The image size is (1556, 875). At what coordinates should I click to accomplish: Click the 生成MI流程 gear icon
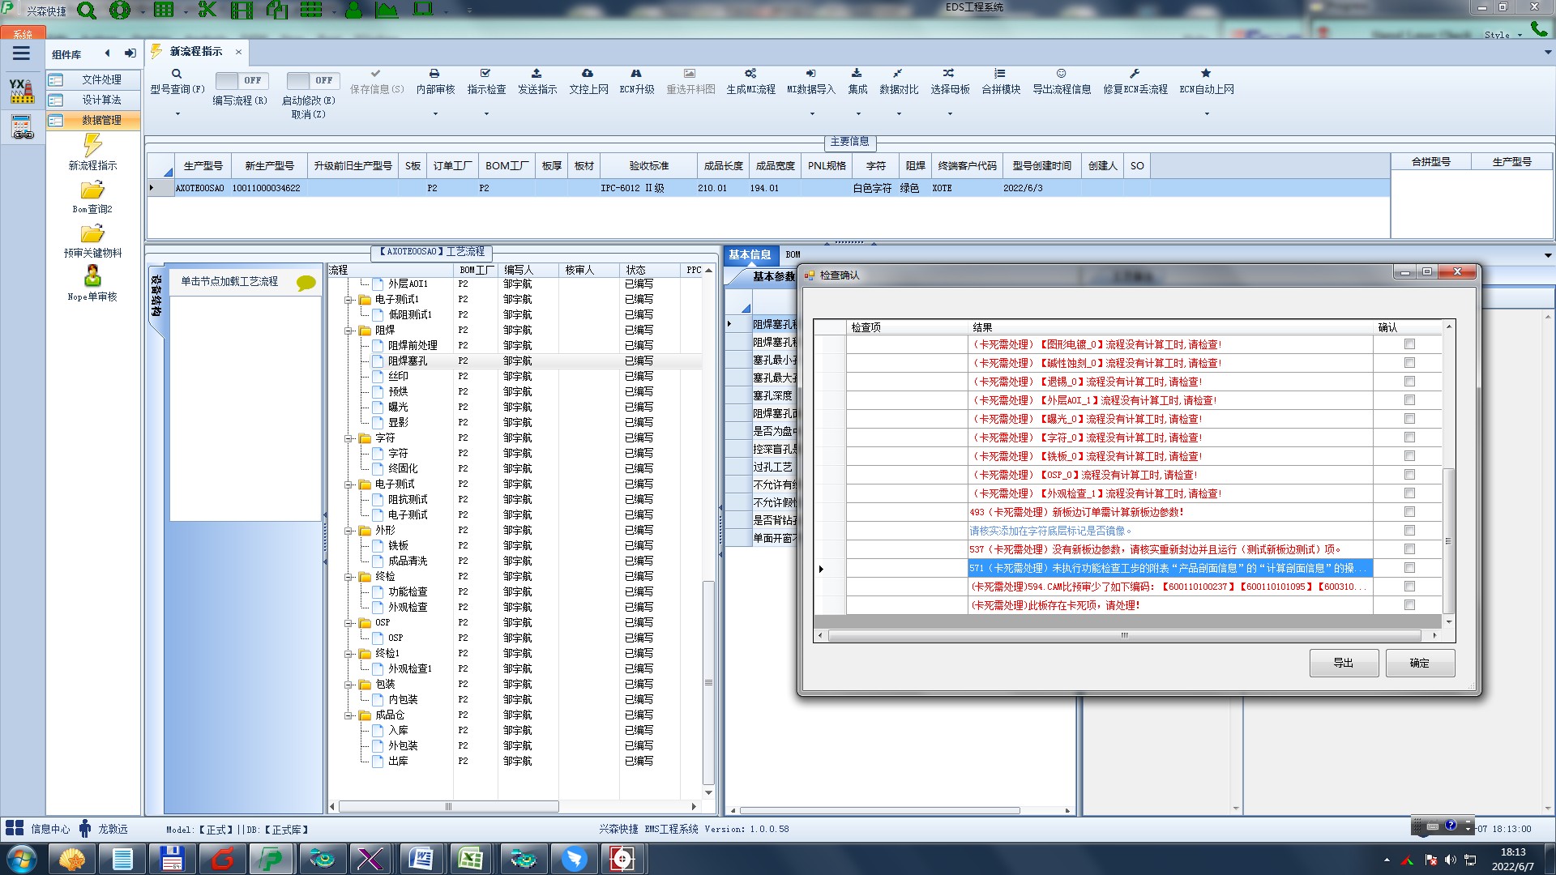(750, 74)
